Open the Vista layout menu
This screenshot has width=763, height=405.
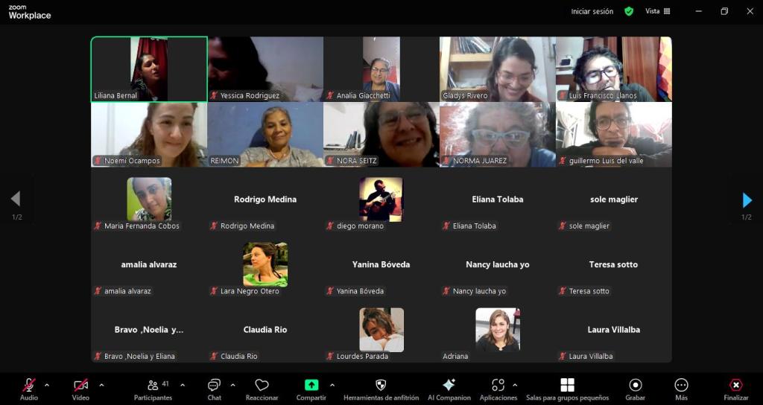pos(657,11)
